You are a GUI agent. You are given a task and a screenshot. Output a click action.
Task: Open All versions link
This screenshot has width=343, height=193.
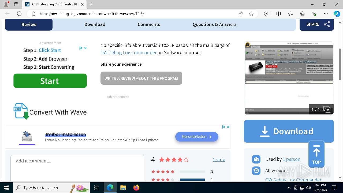(277, 171)
